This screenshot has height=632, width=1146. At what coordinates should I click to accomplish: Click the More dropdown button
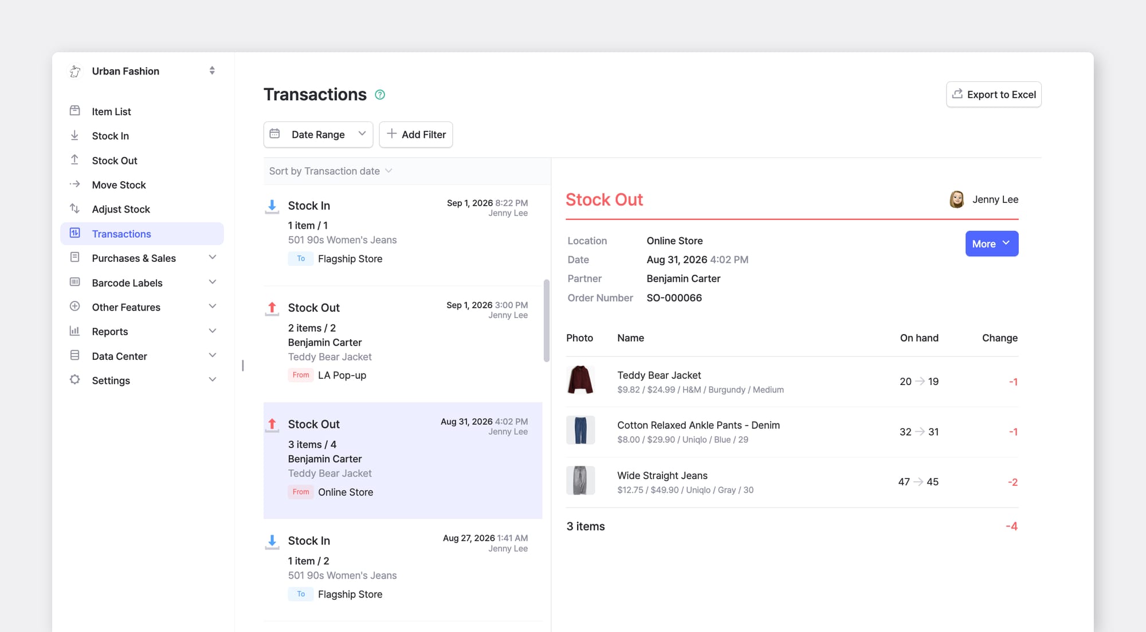[992, 244]
